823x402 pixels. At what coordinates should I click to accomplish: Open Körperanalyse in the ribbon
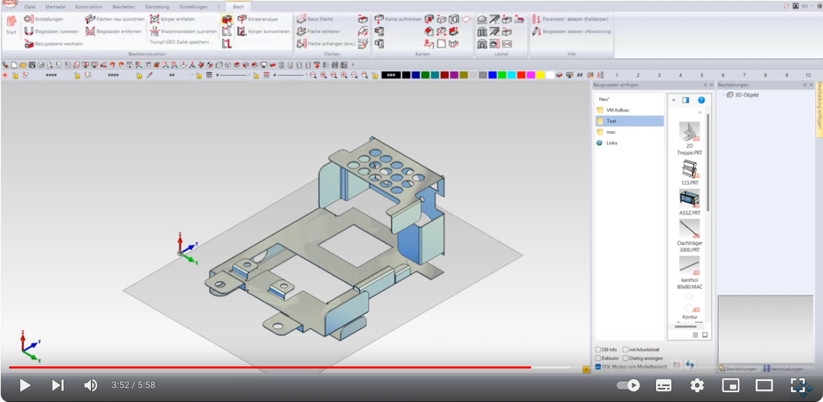[x=242, y=19]
